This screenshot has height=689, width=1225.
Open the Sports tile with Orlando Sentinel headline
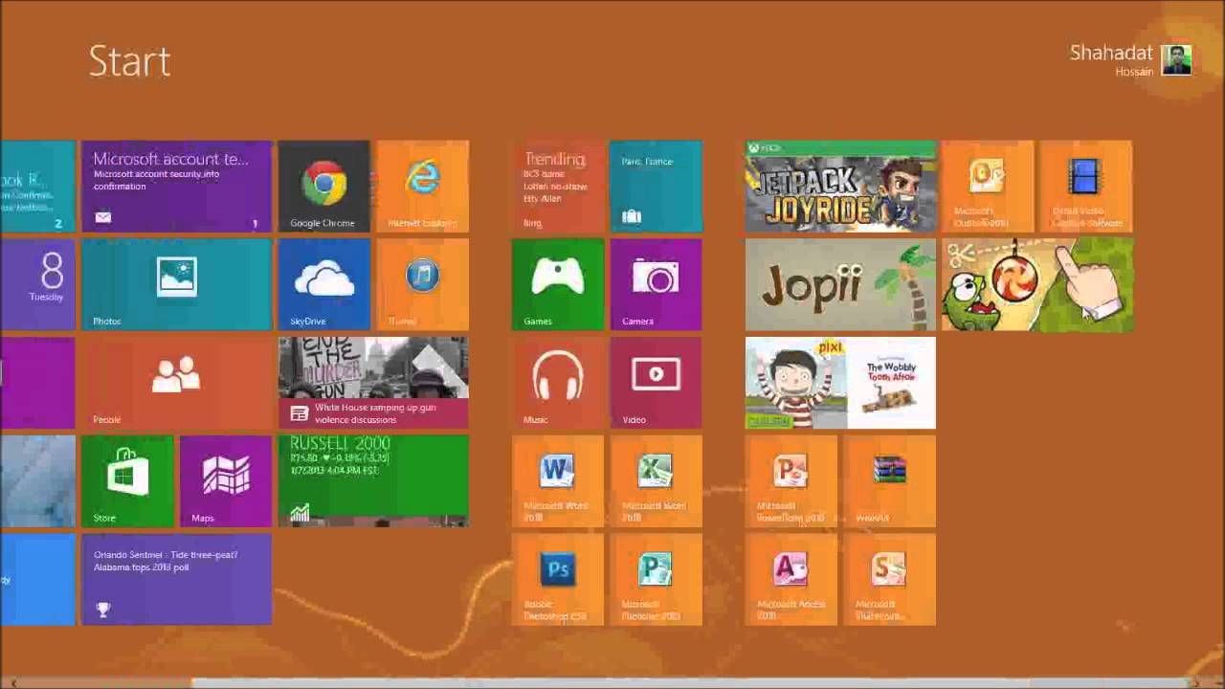tap(177, 581)
